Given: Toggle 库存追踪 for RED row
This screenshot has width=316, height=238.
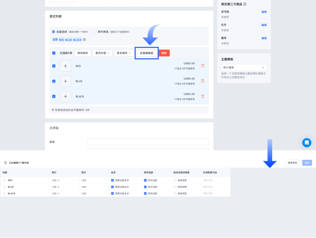Looking at the screenshot, I should coord(145,180).
